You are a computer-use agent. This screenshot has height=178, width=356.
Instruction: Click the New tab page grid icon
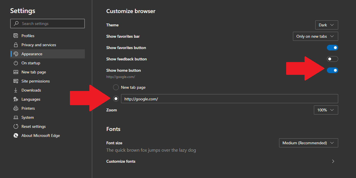[x=16, y=72]
